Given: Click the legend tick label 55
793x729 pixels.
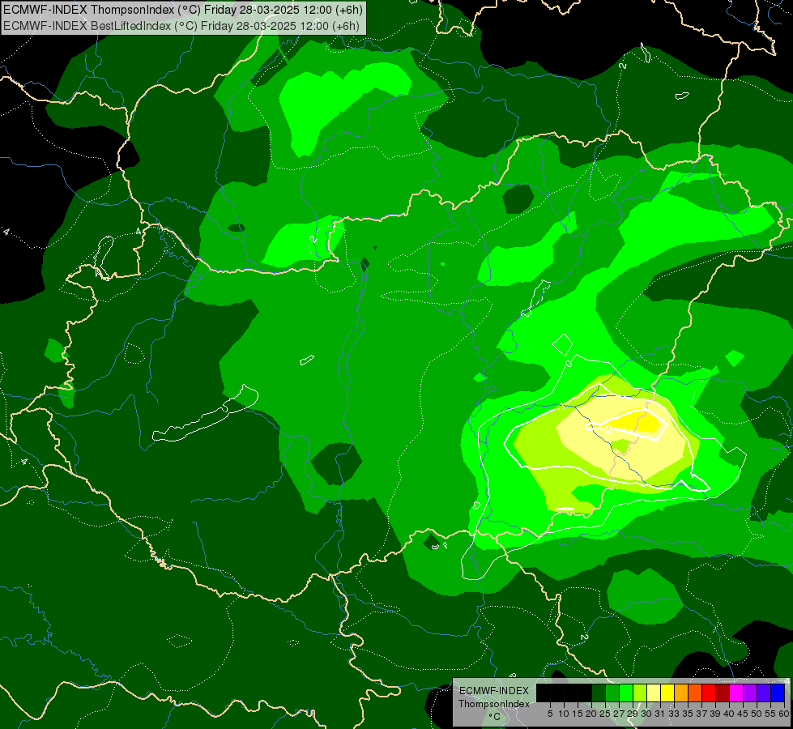Looking at the screenshot, I should (771, 714).
